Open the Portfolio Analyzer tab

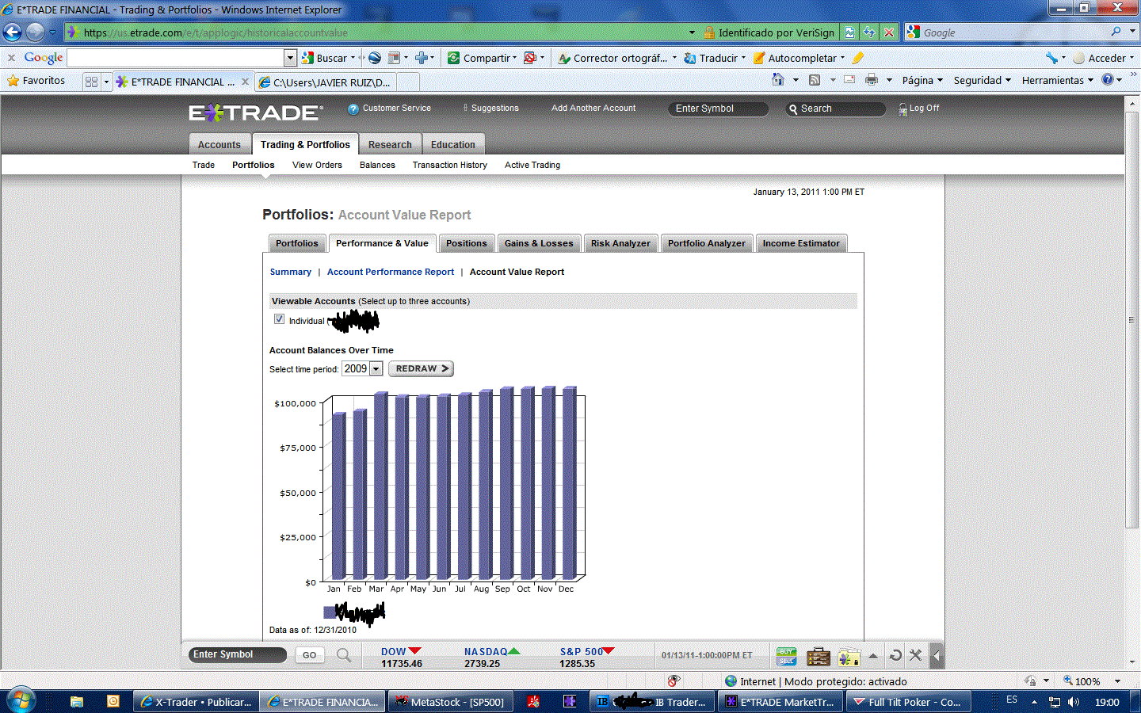(x=707, y=243)
